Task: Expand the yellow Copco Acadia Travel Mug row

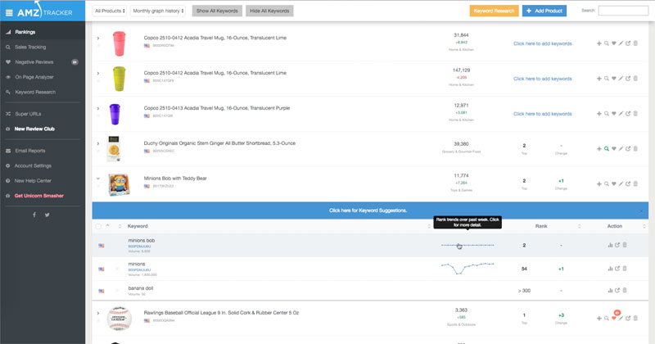Action: [98, 73]
